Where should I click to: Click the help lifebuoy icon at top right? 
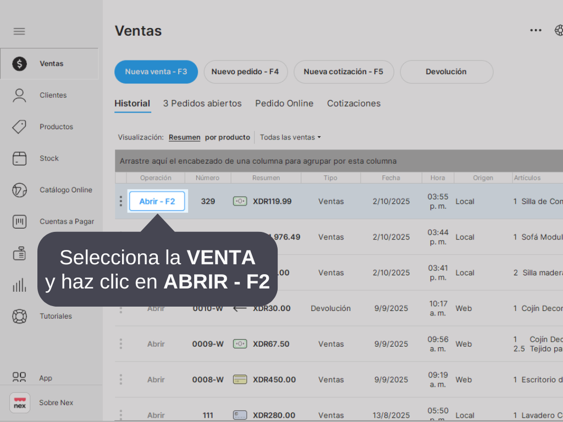pos(559,31)
